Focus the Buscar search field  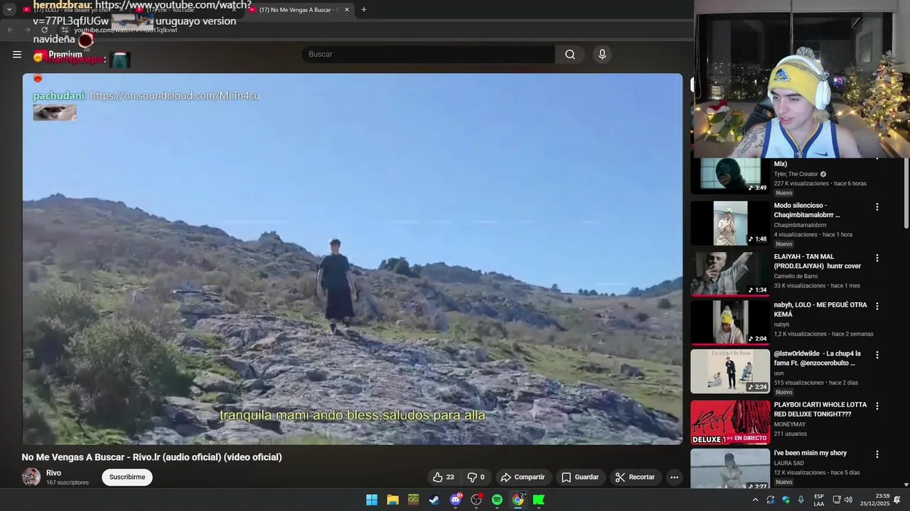pos(429,55)
